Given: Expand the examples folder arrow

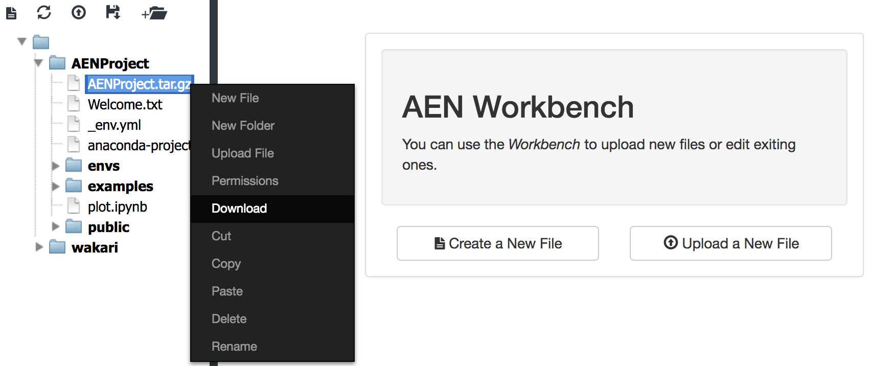Looking at the screenshot, I should [x=55, y=187].
